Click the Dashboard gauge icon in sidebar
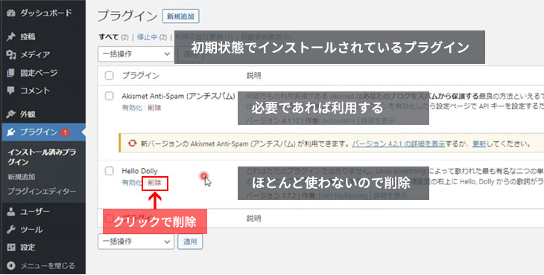The height and width of the screenshot is (275, 544). pos(11,13)
